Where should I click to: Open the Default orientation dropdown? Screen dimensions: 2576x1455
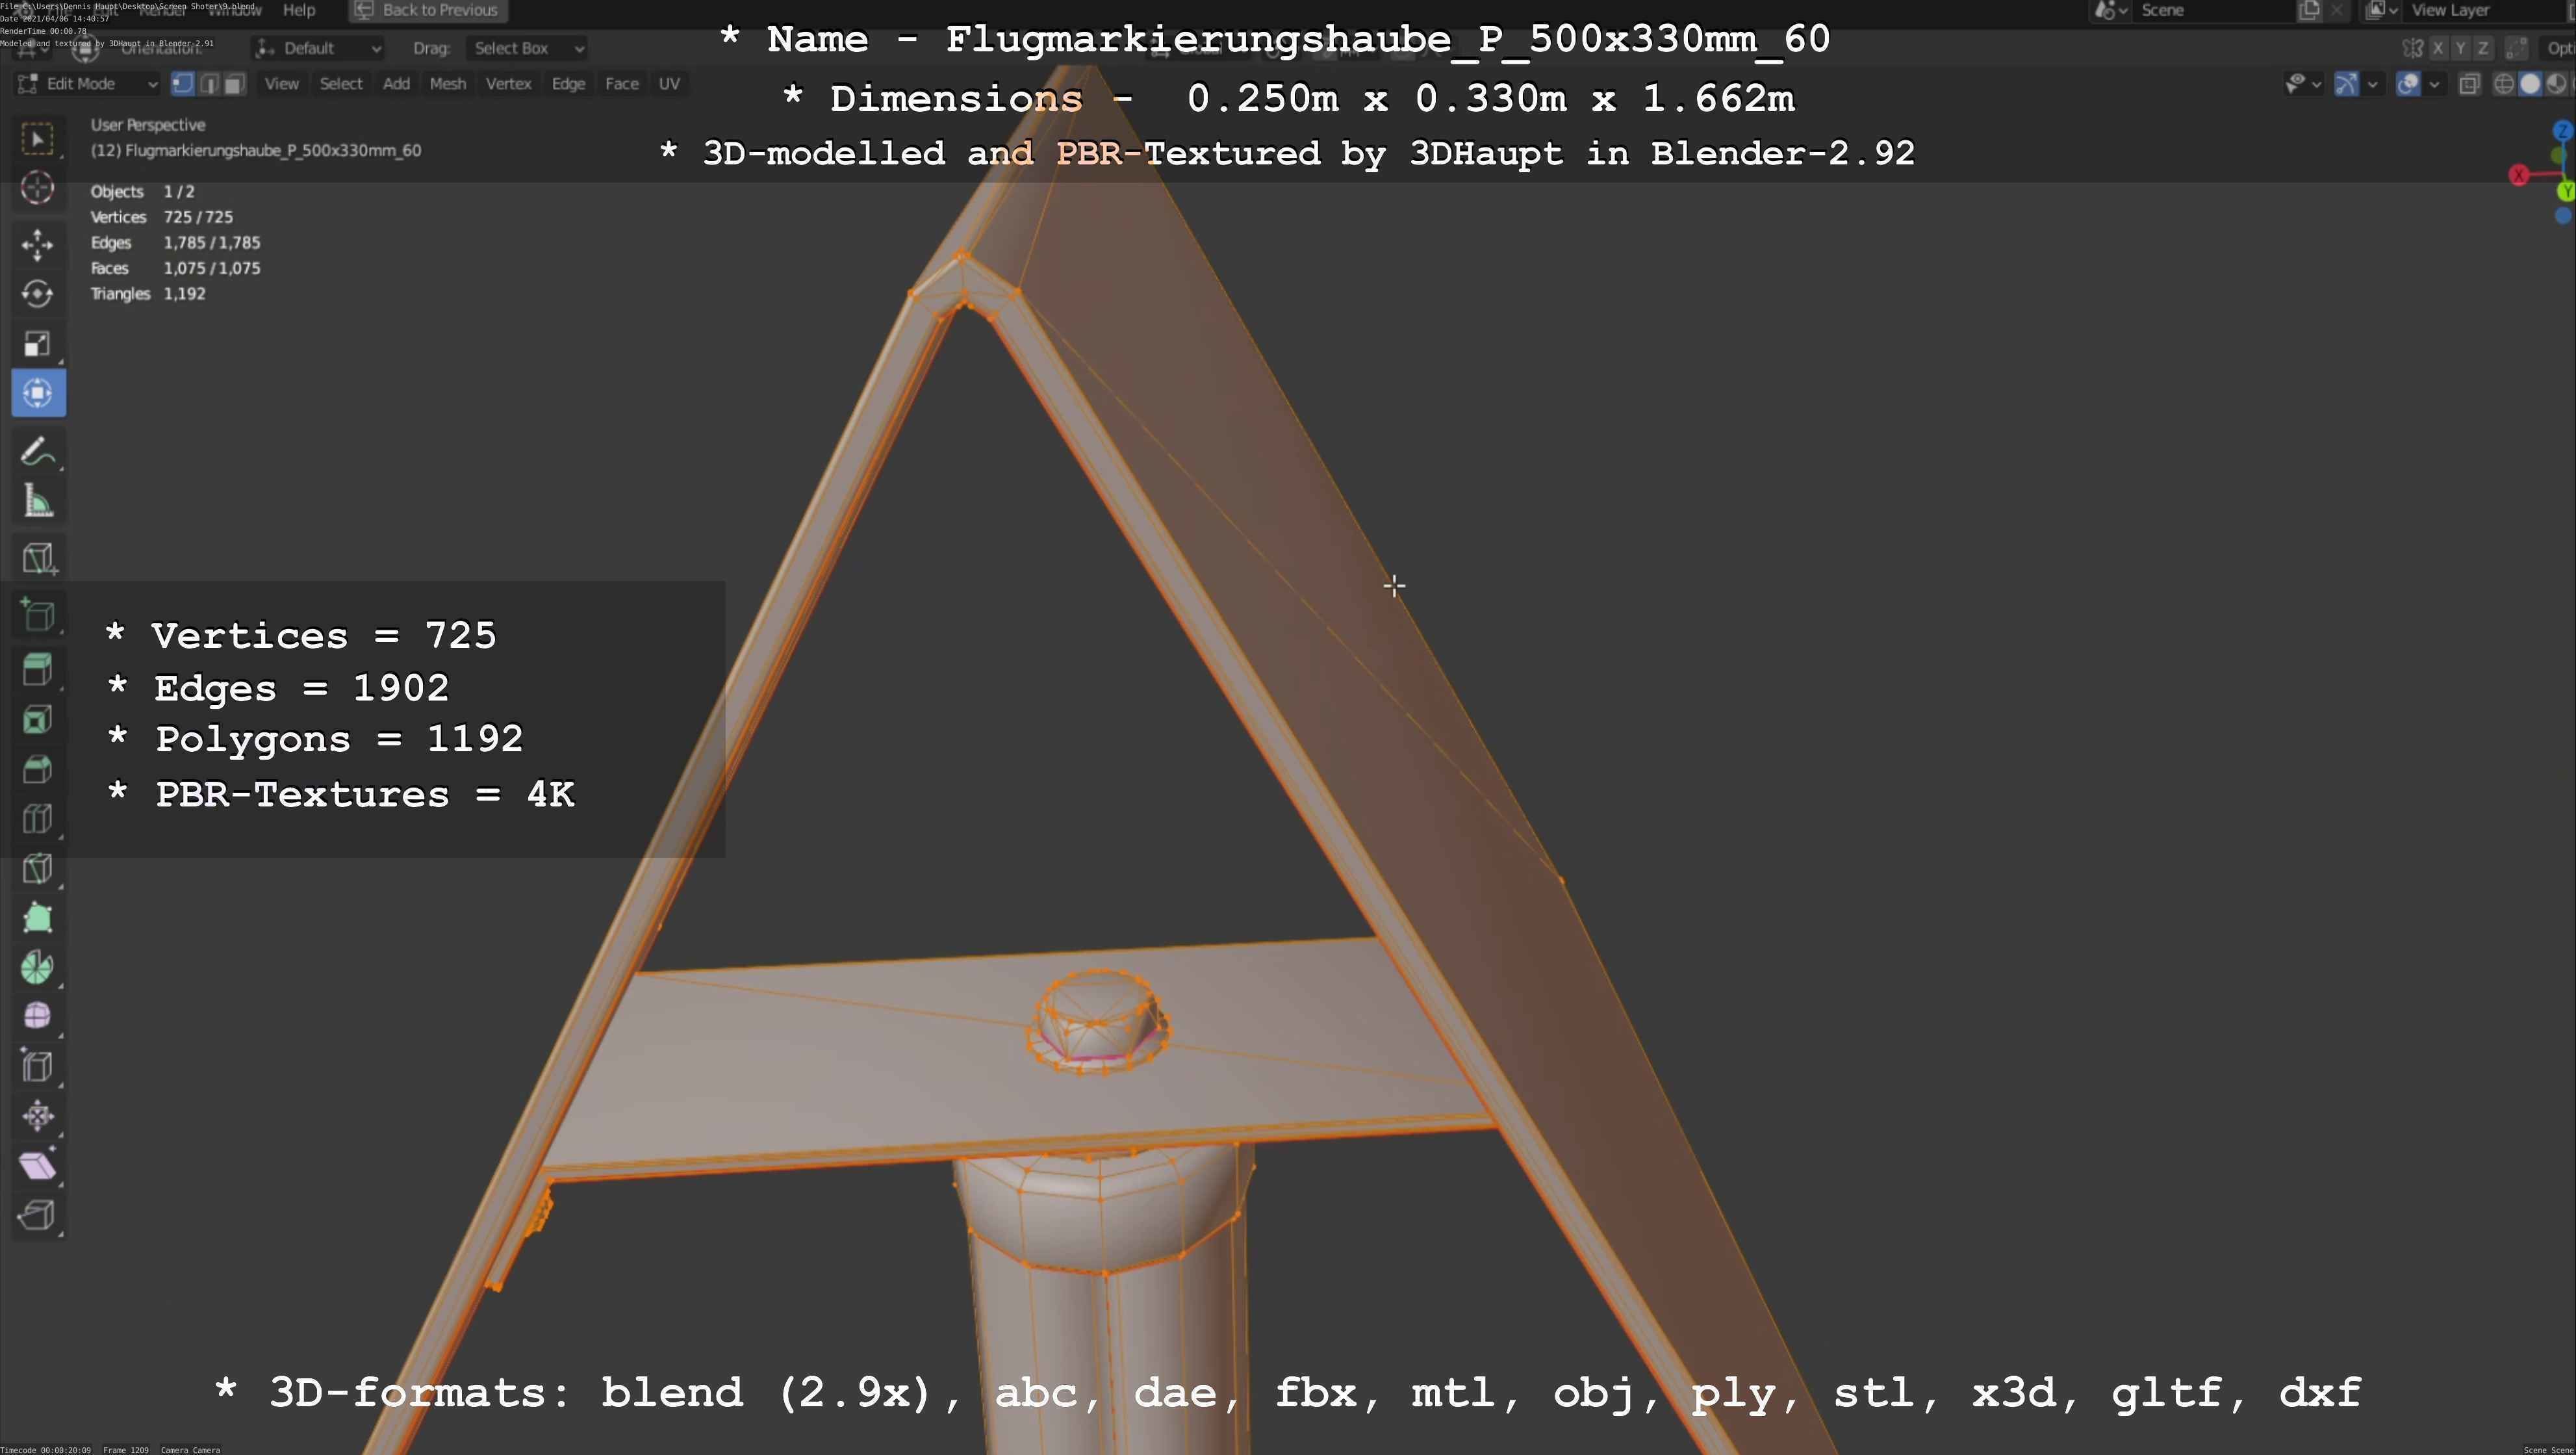[318, 48]
